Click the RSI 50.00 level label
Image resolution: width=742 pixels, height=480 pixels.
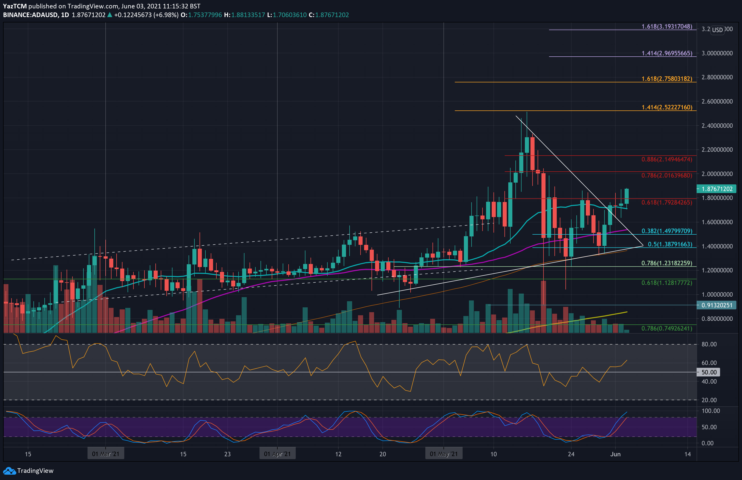(709, 372)
